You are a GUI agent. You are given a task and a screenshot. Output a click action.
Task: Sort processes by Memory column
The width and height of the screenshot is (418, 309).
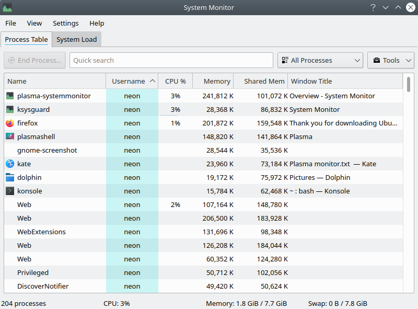point(216,81)
